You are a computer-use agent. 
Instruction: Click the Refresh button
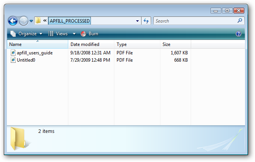146,21
